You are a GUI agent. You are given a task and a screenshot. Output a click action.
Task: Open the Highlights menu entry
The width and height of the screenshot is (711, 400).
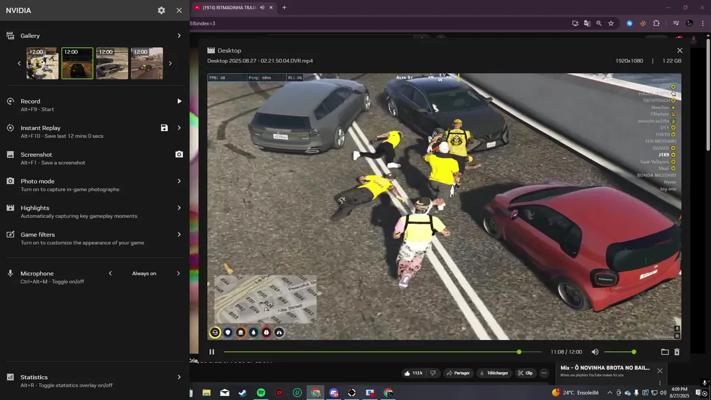(x=94, y=212)
